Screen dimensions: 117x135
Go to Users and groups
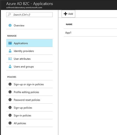(x=29, y=66)
